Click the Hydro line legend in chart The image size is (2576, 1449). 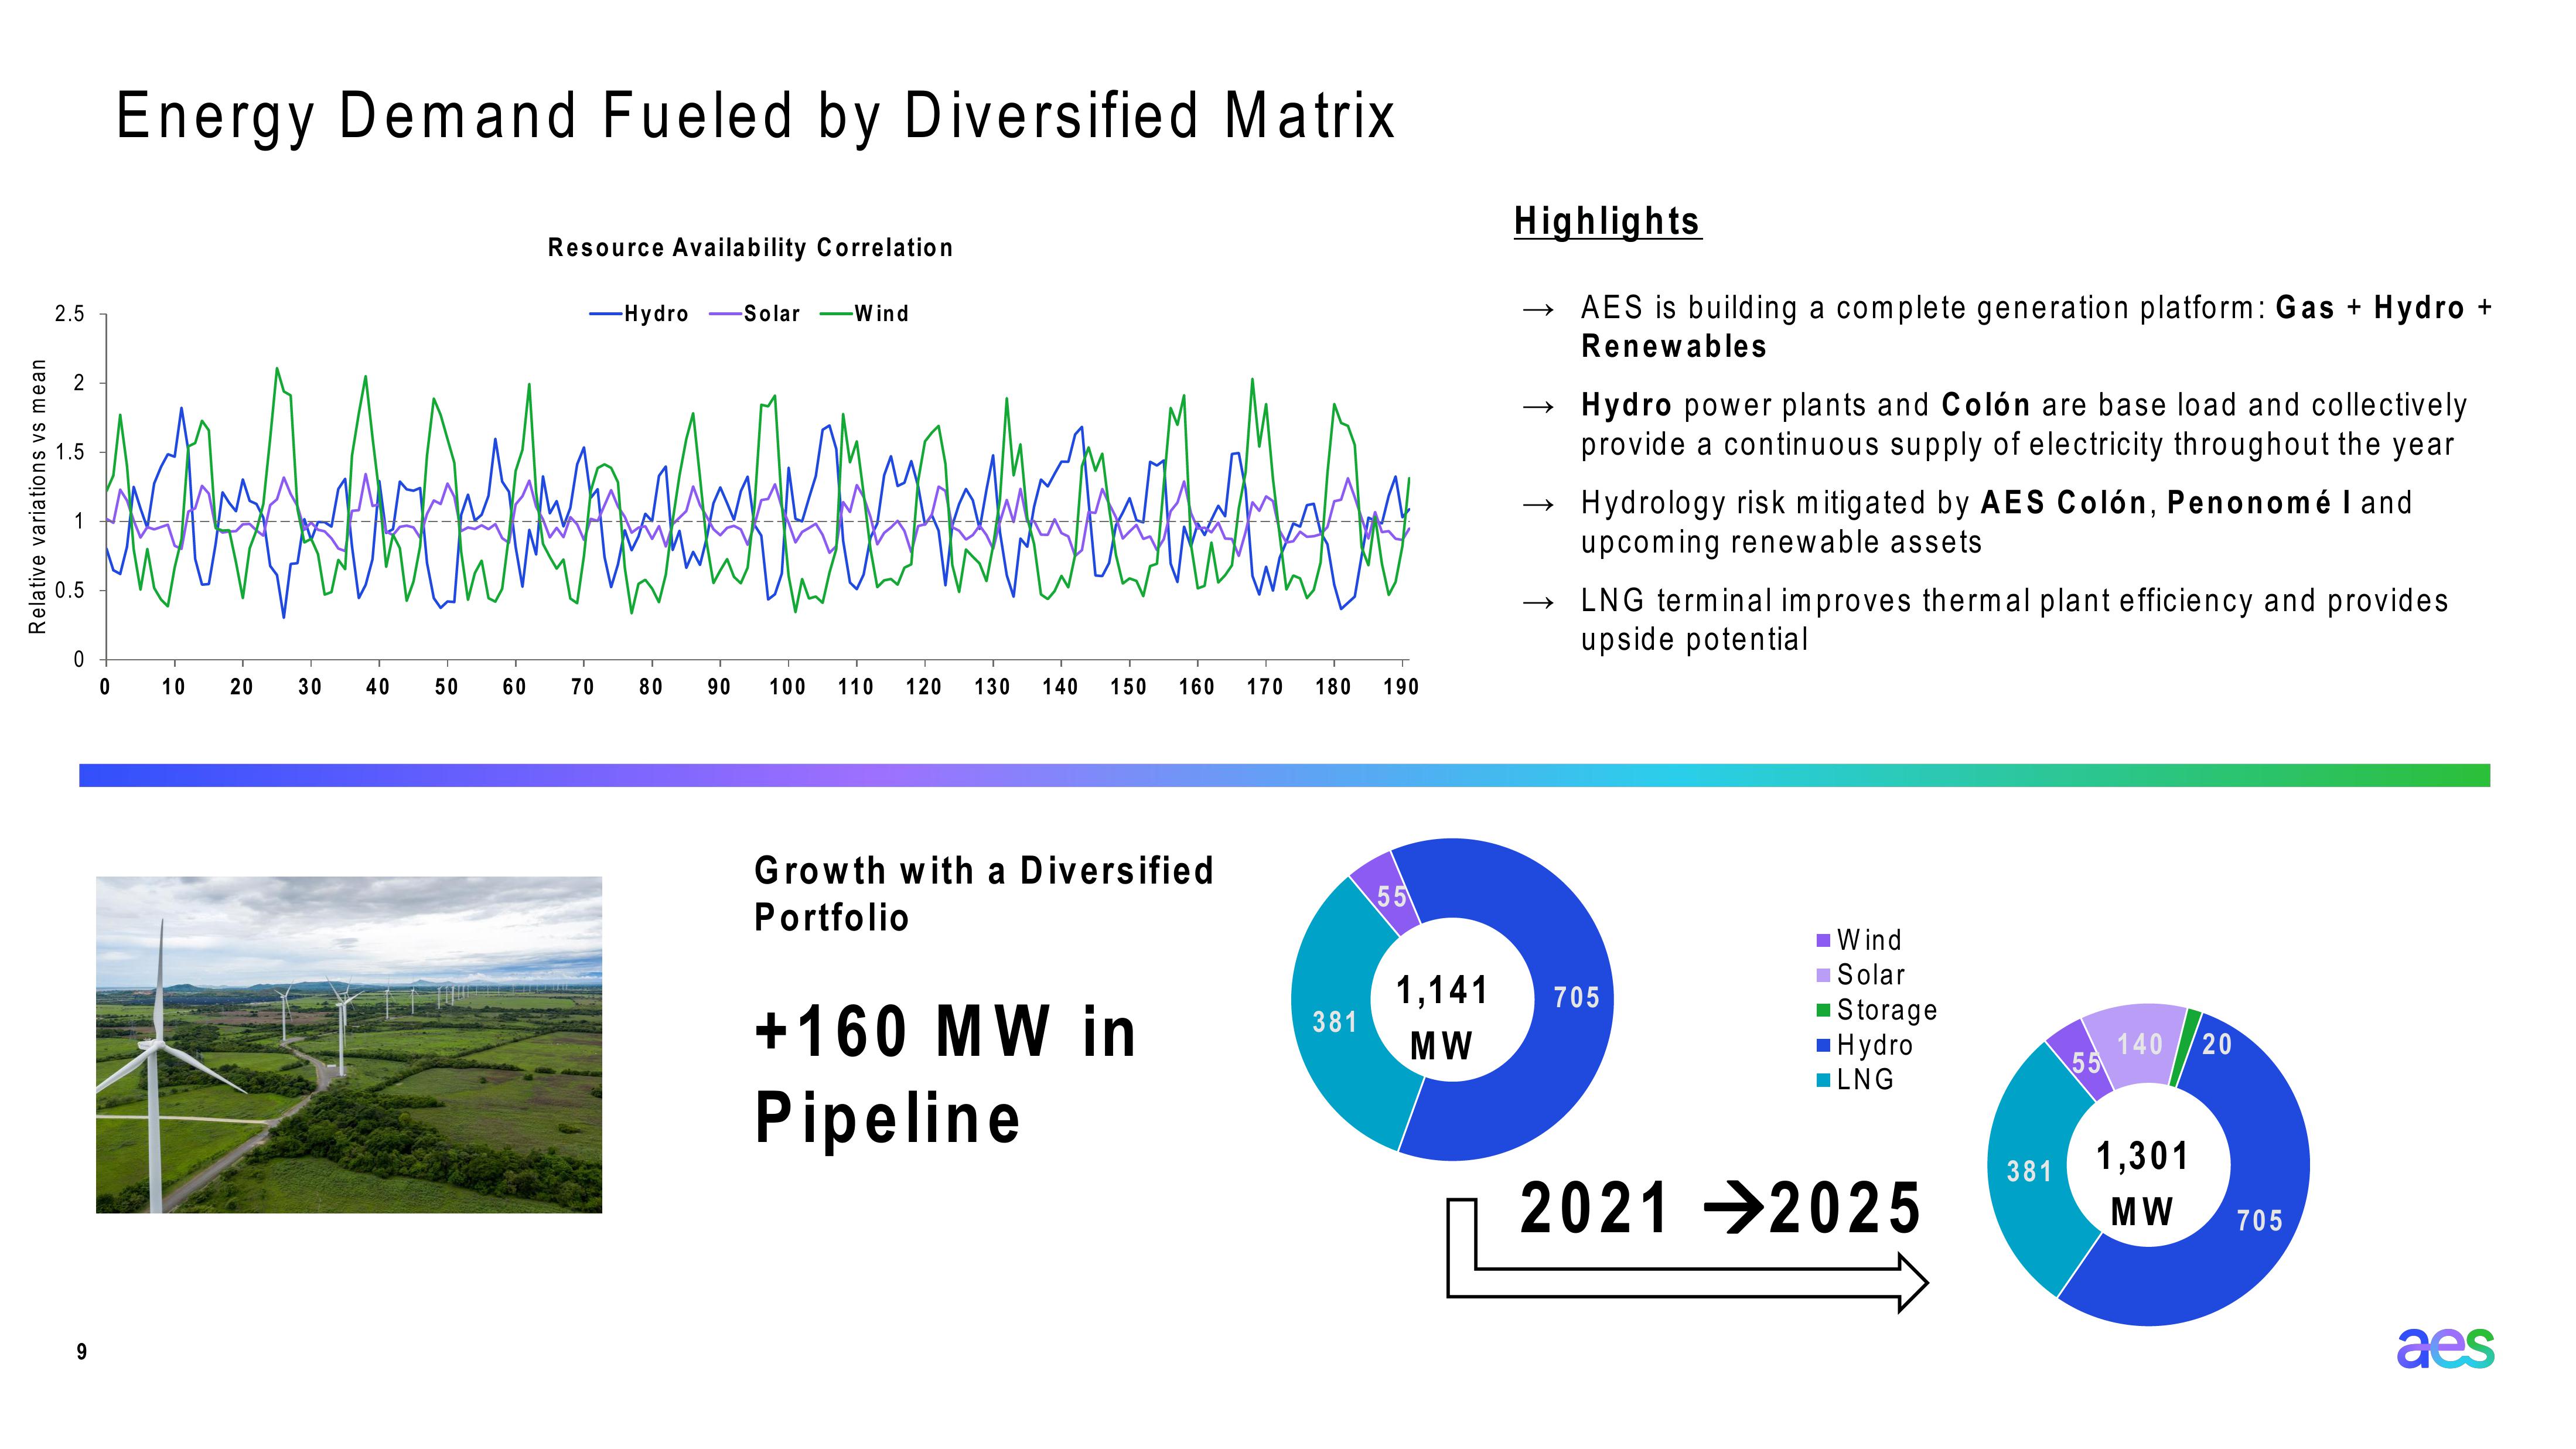click(x=639, y=314)
